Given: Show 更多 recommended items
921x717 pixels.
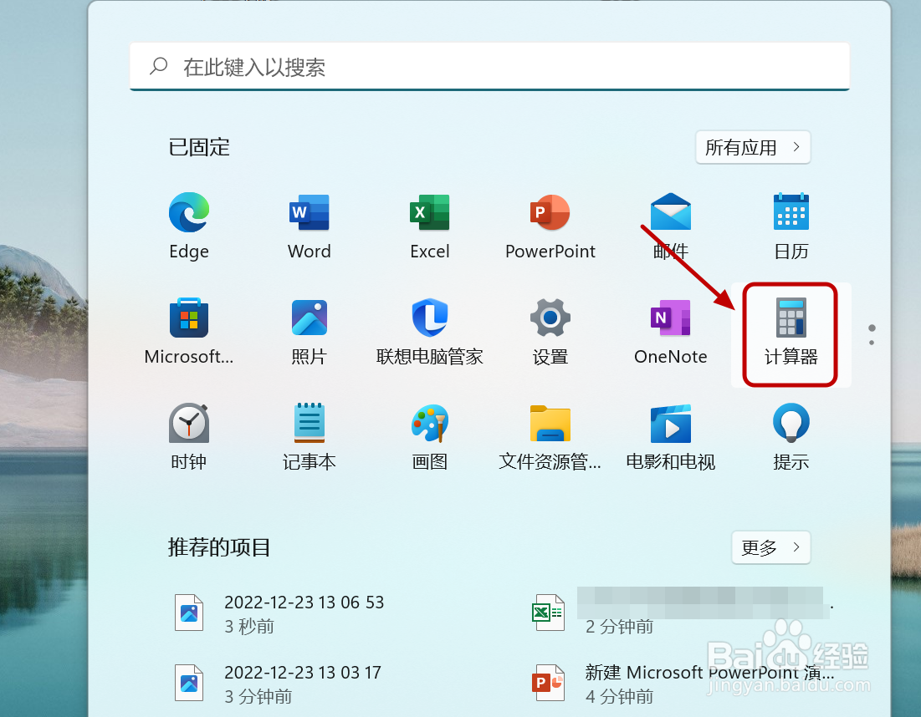Looking at the screenshot, I should pos(770,547).
